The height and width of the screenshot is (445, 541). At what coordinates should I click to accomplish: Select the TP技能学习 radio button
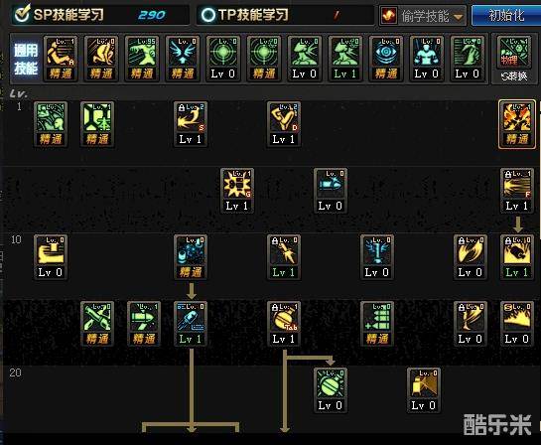207,15
